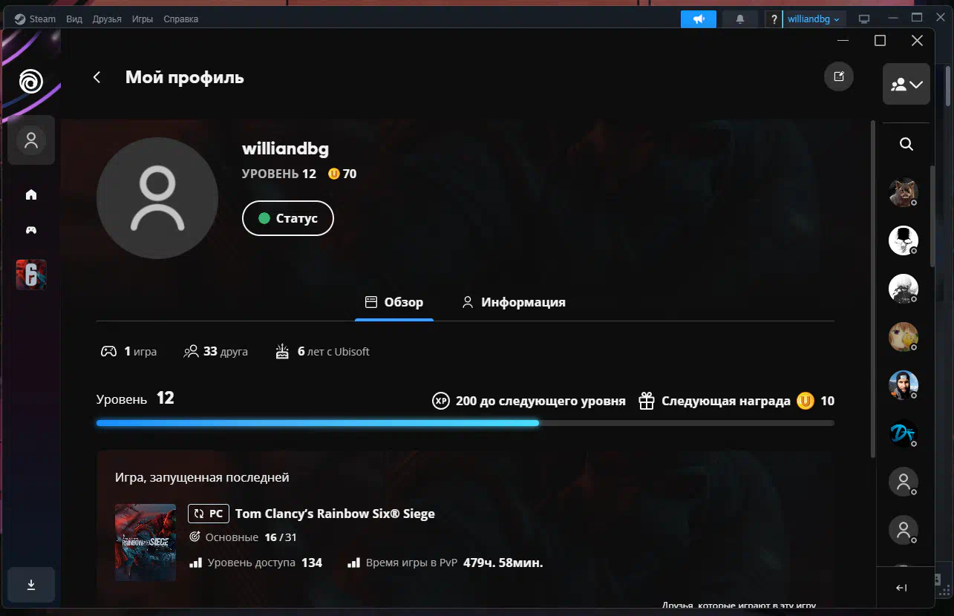Switch to the Обзор tab
The image size is (954, 616).
394,303
